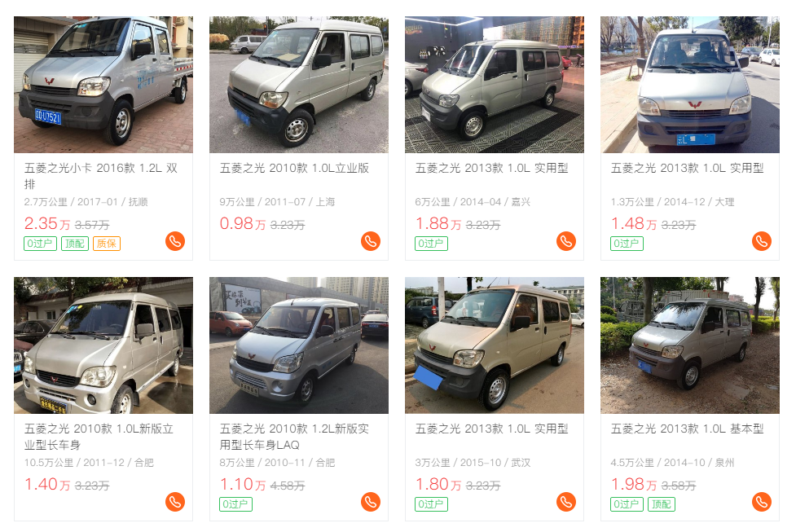The image size is (796, 532).
Task: Open photo of 小卡 double-cab truck
Action: pyautogui.click(x=103, y=84)
